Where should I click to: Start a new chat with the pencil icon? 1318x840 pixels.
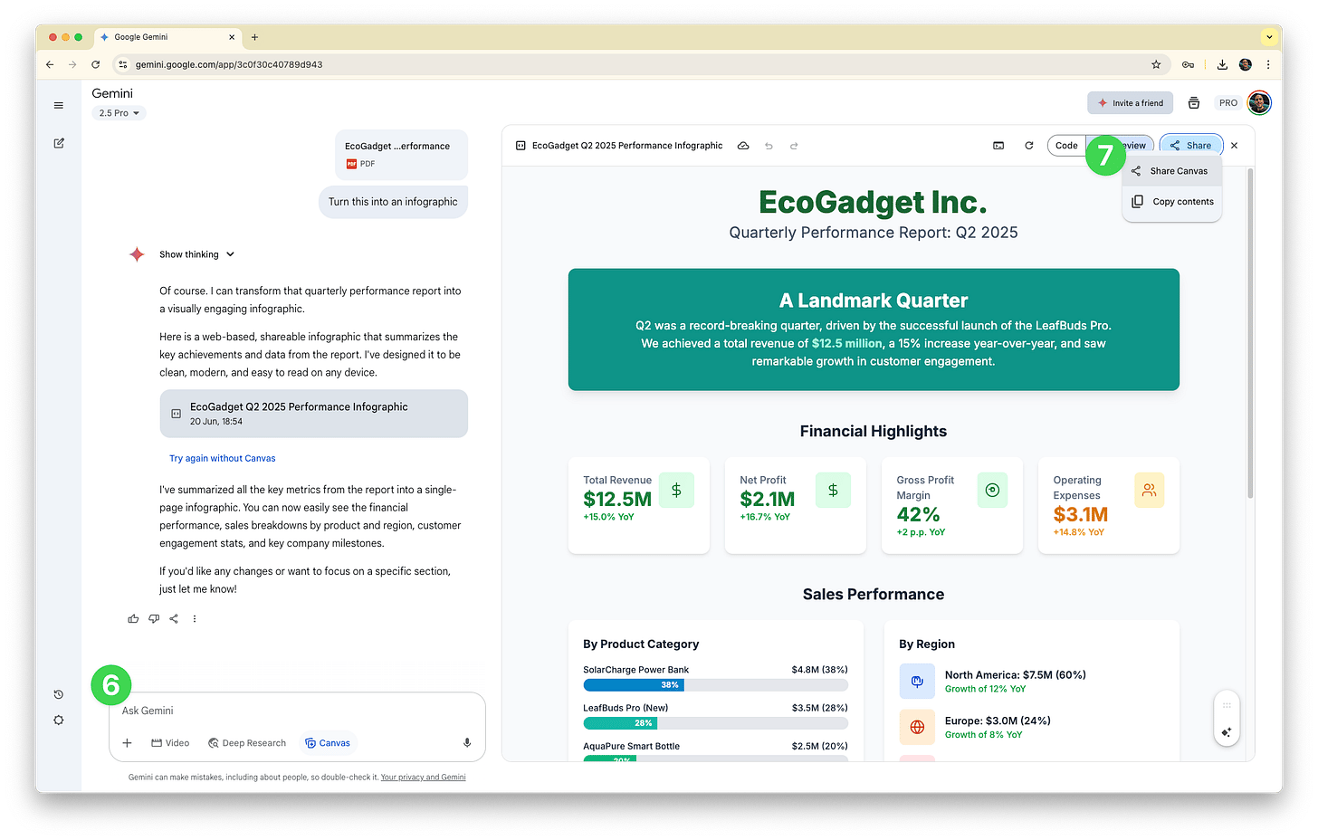click(59, 143)
